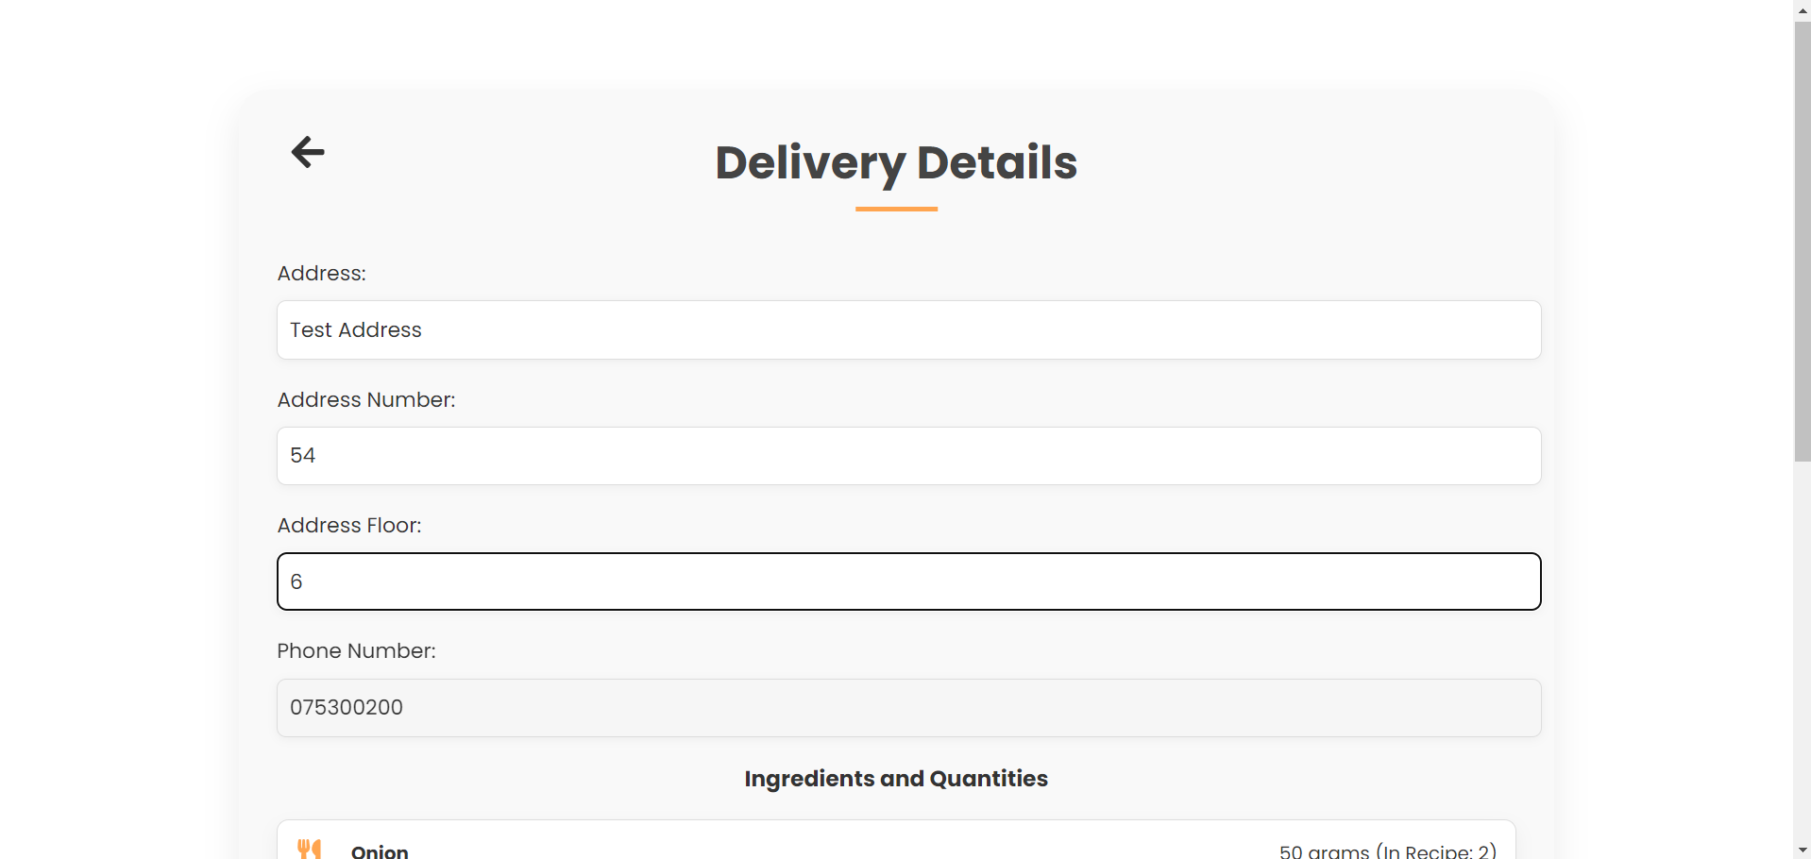
Task: Click the back arrow icon
Action: [x=308, y=152]
